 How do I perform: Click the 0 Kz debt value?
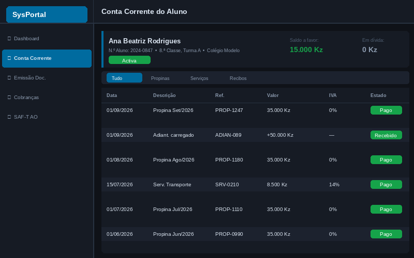(x=369, y=50)
